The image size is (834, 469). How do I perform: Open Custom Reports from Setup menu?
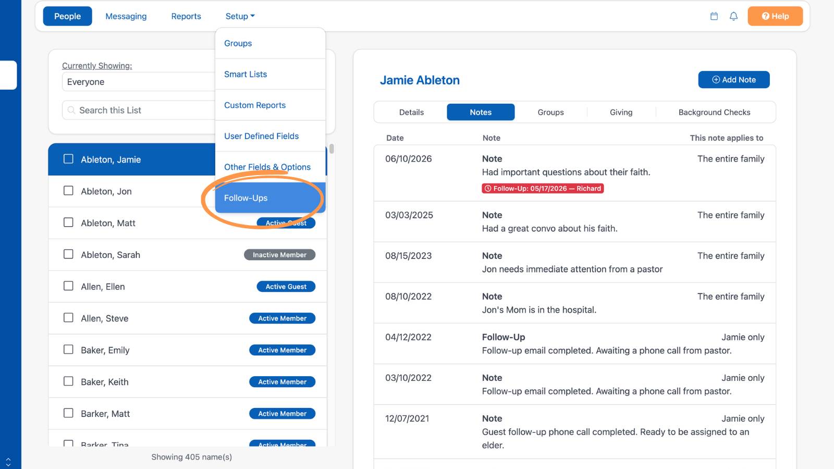pyautogui.click(x=270, y=105)
